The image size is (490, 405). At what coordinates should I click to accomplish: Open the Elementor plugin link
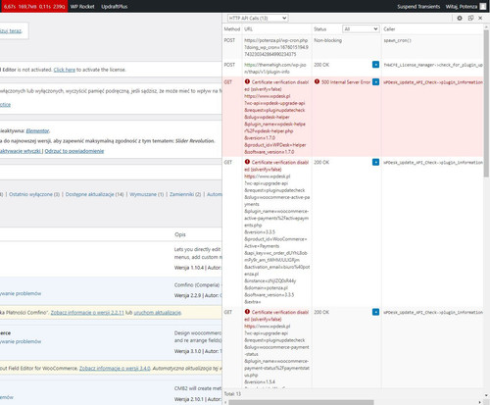coord(37,130)
